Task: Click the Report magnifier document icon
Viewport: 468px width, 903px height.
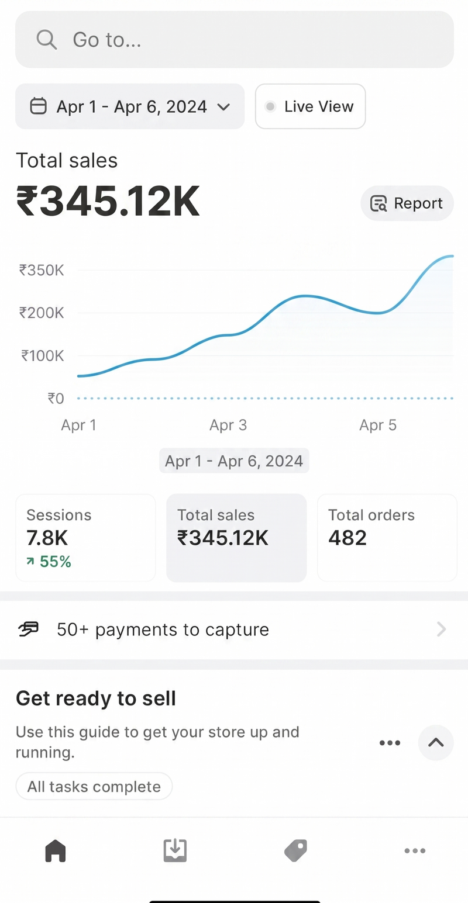Action: tap(378, 203)
